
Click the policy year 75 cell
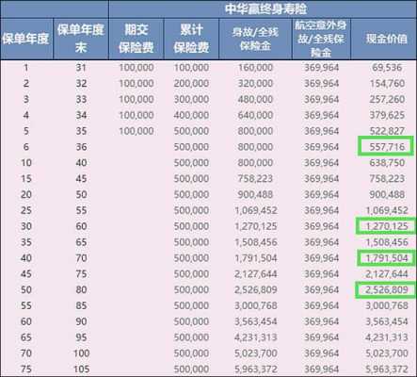[26, 369]
